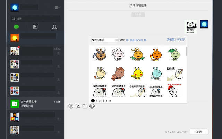This screenshot has height=139, width=222.
Task: Click the mute bell icon under 14:44
Action: [x=59, y=53]
